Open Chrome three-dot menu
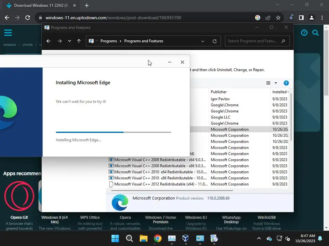The height and width of the screenshot is (246, 329). point(322,18)
